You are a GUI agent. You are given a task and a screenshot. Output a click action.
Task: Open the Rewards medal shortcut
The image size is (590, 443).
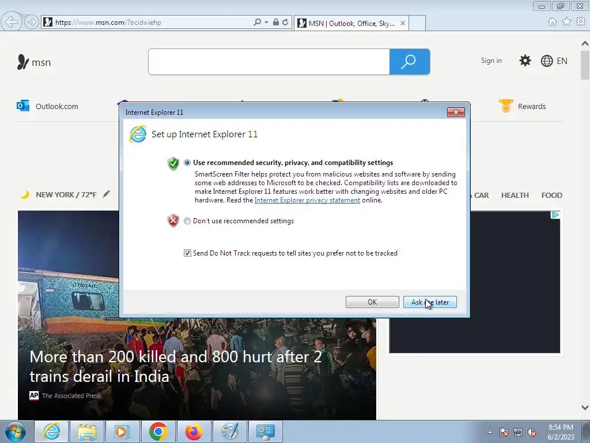[x=522, y=106]
